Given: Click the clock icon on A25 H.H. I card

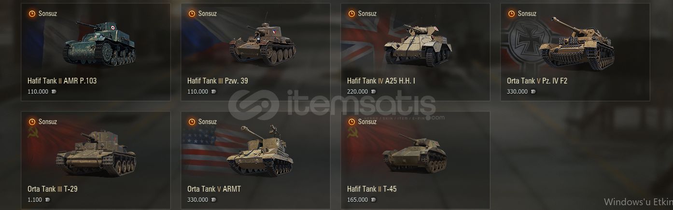Looking at the screenshot, I should tap(351, 14).
